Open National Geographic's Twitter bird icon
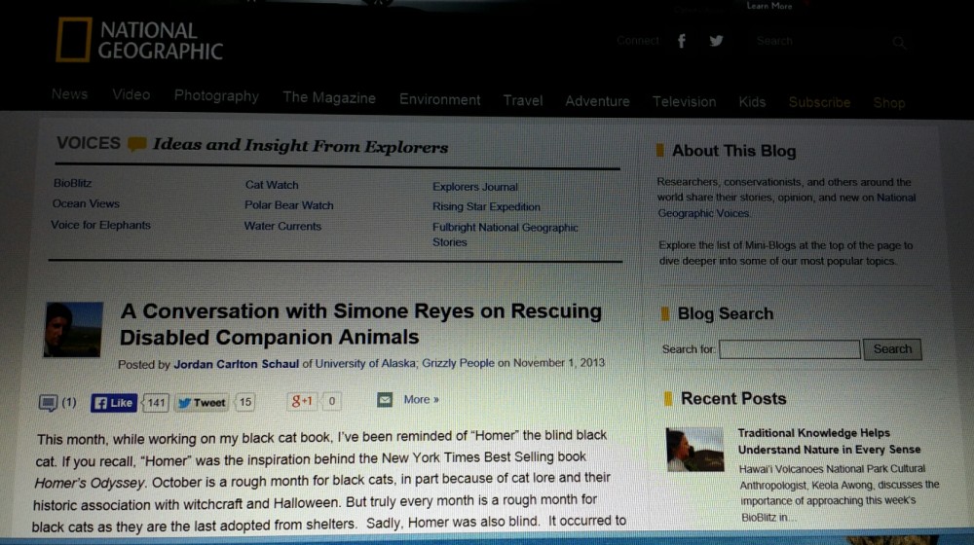The width and height of the screenshot is (974, 545). pyautogui.click(x=716, y=41)
